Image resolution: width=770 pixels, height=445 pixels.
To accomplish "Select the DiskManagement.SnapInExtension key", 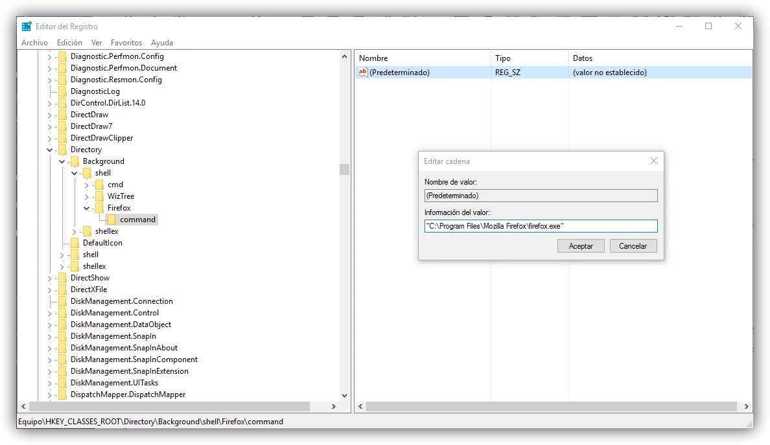I will click(129, 371).
